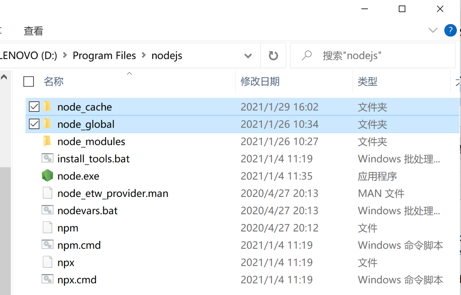Viewport: 461px width, 295px height.
Task: Click Program Files in the breadcrumb path
Action: pos(104,56)
